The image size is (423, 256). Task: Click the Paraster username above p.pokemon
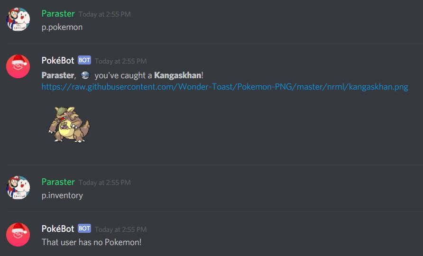coord(58,13)
